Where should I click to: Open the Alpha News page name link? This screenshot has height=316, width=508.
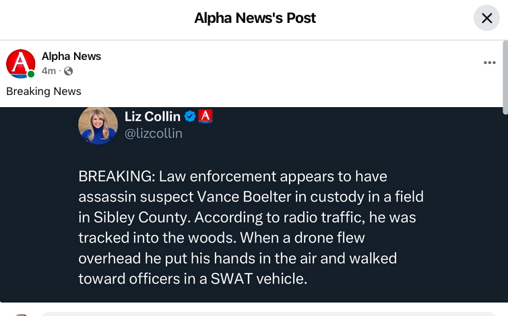(71, 57)
